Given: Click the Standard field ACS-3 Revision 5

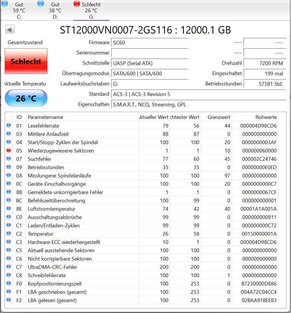Looking at the screenshot, I should 199,94.
